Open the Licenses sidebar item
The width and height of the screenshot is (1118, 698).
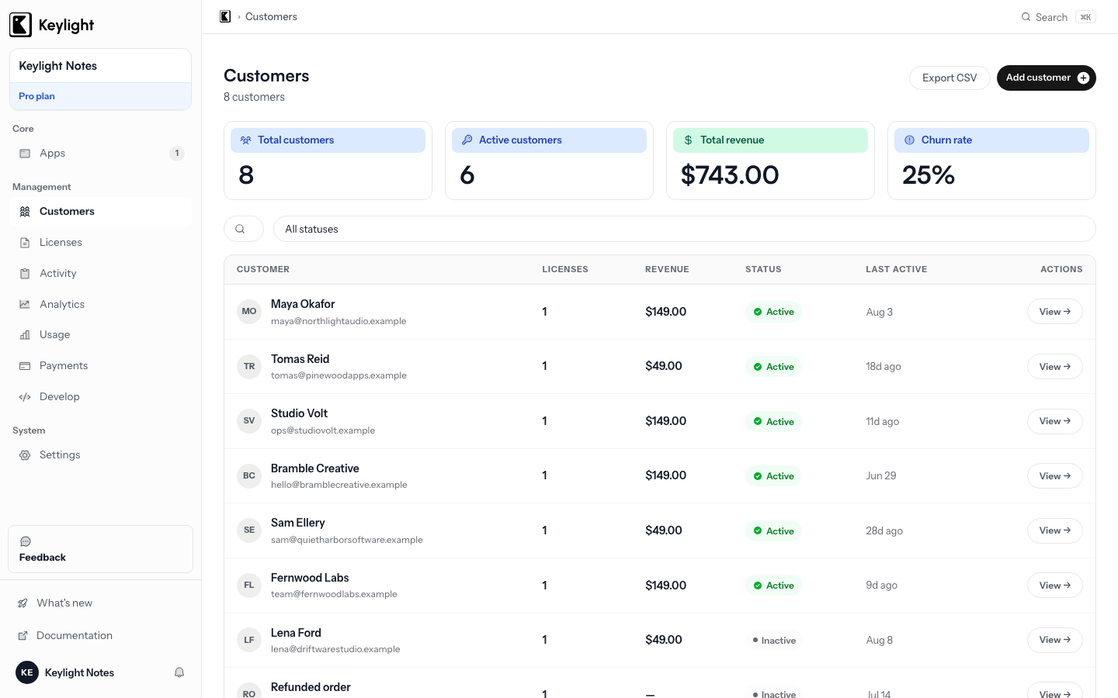pos(100,243)
